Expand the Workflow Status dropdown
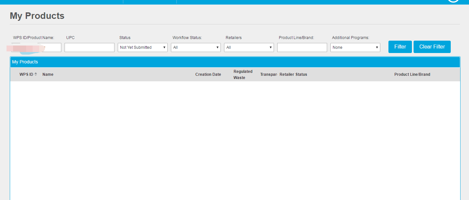Viewport: 469px width, 200px height. tap(196, 47)
